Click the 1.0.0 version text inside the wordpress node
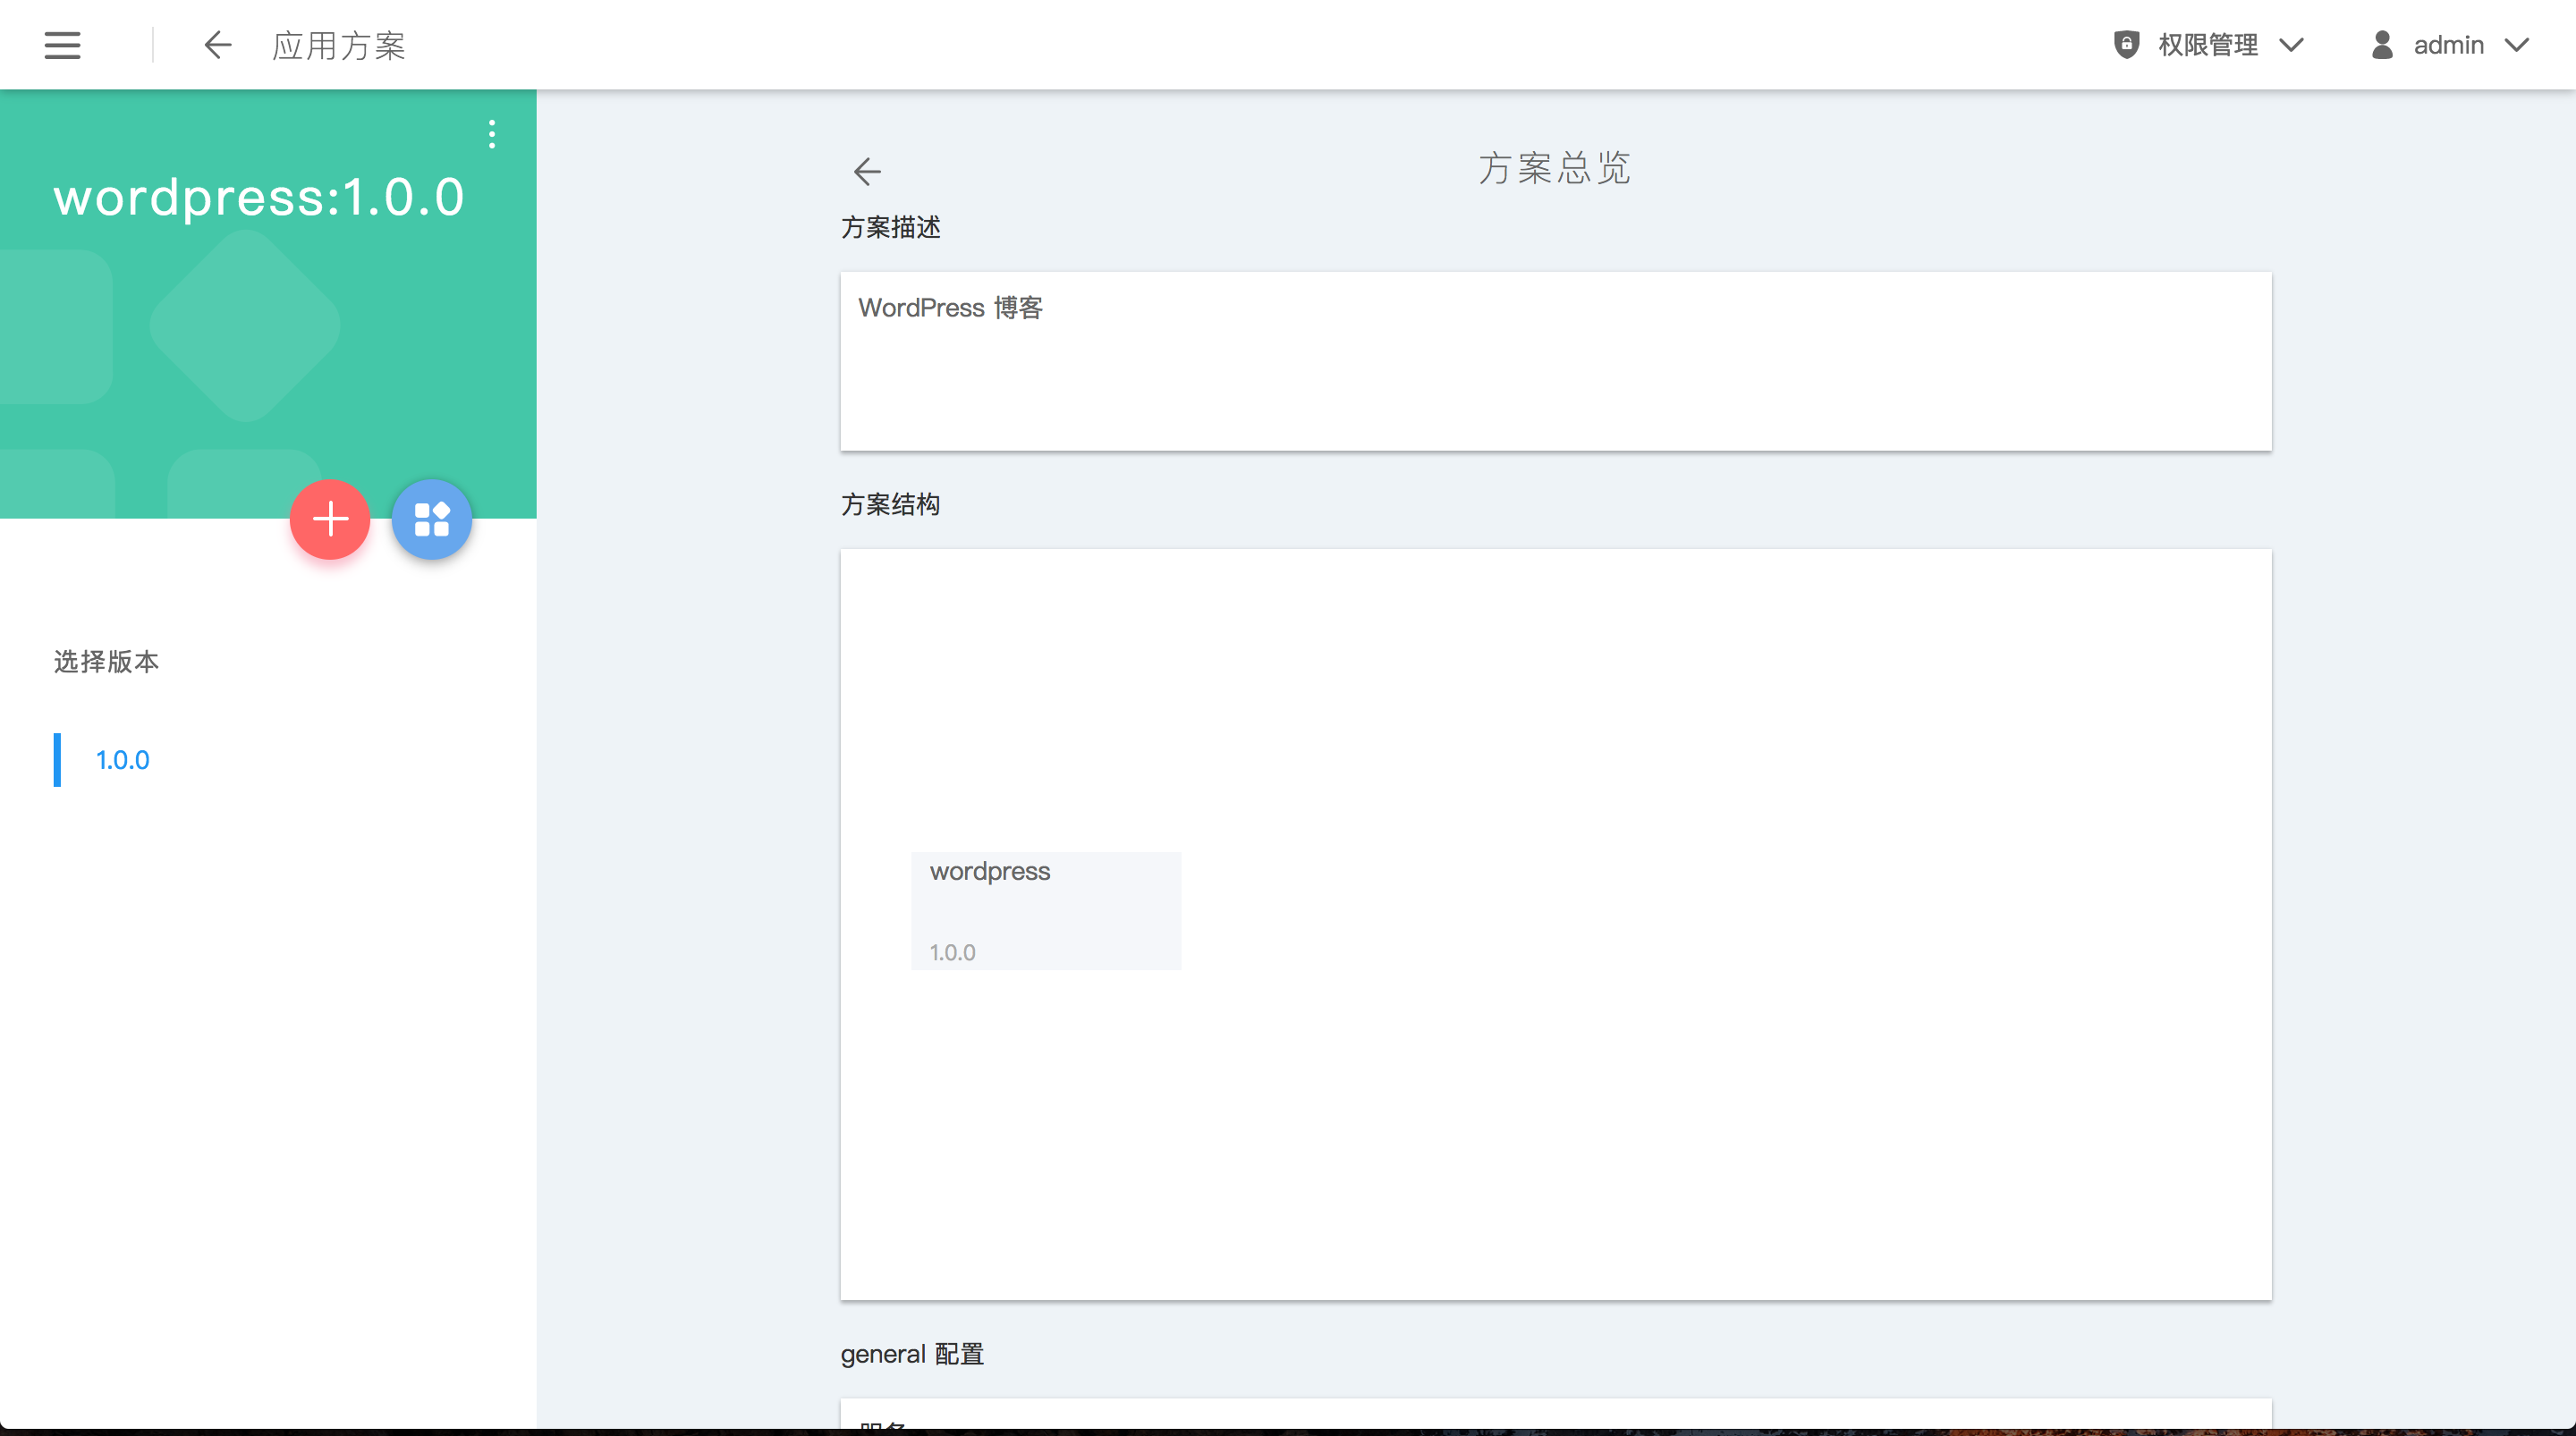This screenshot has width=2576, height=1436. tap(953, 952)
